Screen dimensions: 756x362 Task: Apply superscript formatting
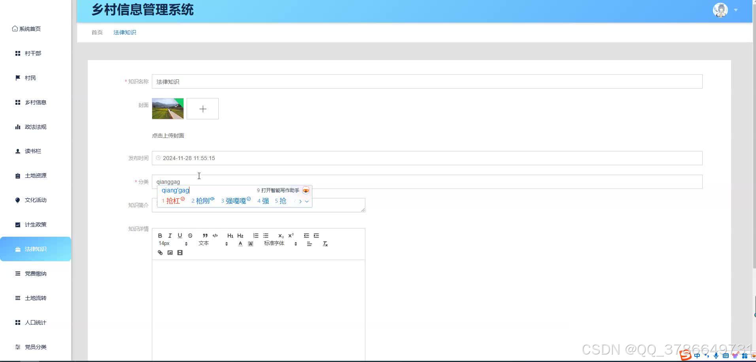291,236
